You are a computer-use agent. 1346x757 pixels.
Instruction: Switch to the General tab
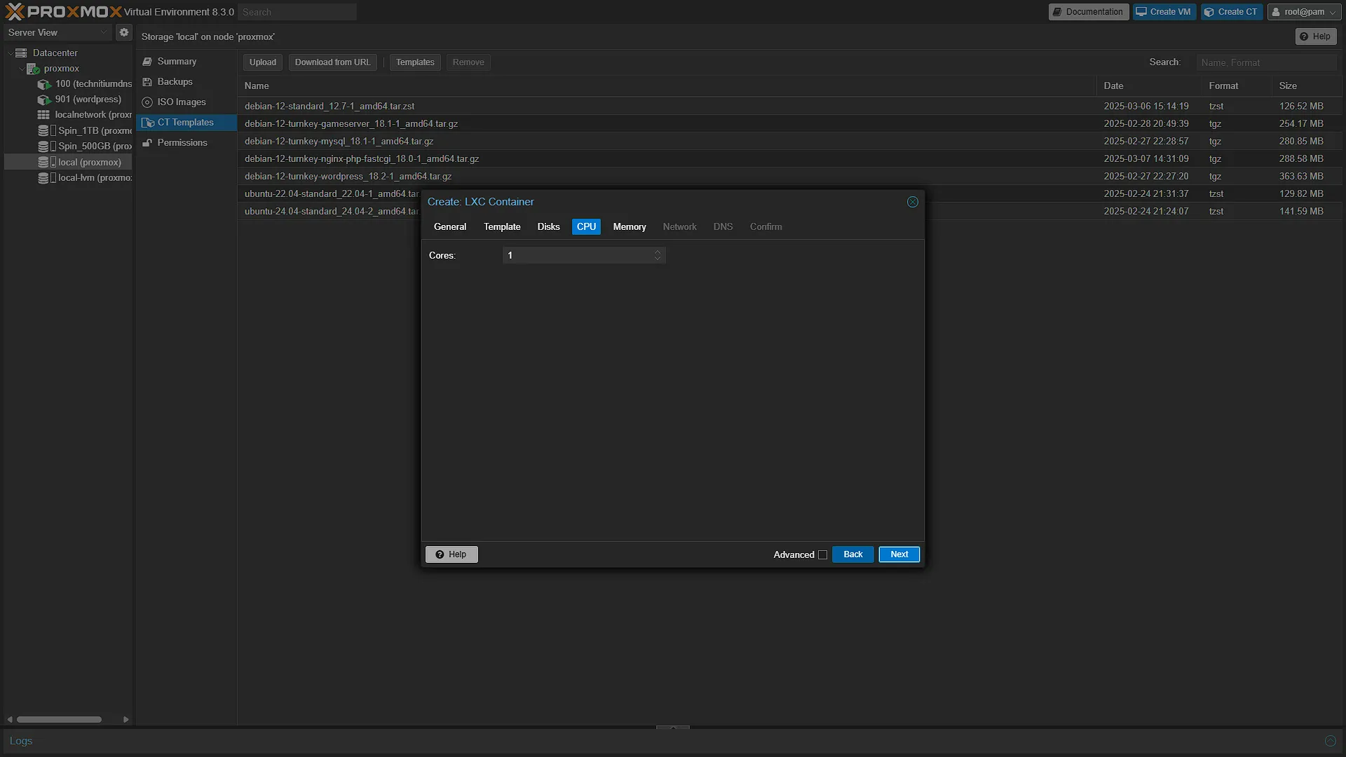(x=450, y=227)
